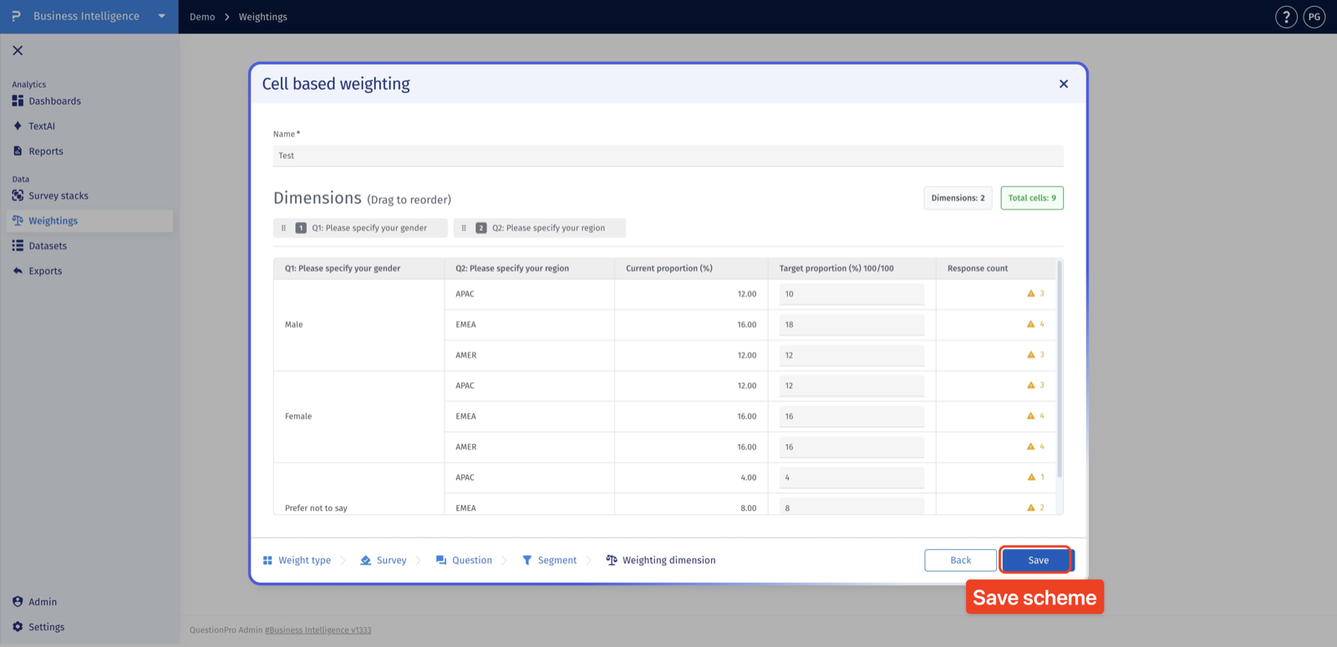The height and width of the screenshot is (647, 1337).
Task: Open the Business Intelligence product dropdown arrow
Action: coord(161,17)
